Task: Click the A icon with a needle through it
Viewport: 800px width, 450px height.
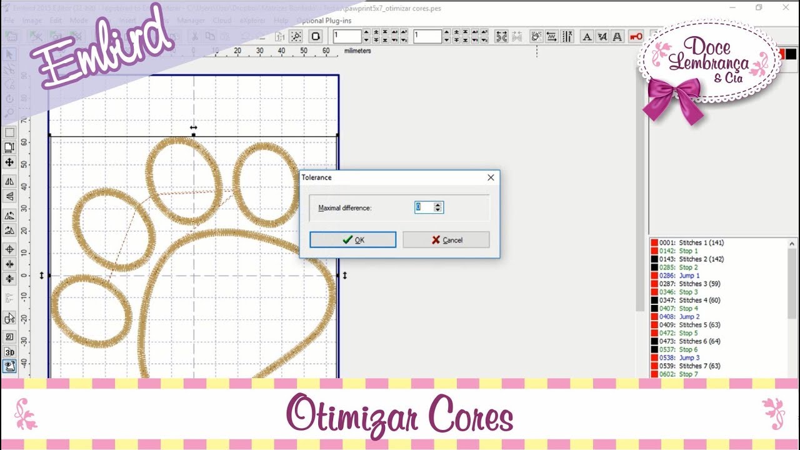Action: pyautogui.click(x=602, y=37)
